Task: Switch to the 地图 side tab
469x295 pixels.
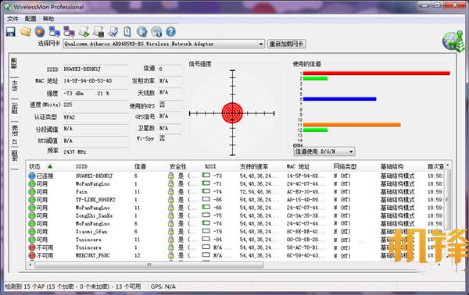Action: point(14,156)
